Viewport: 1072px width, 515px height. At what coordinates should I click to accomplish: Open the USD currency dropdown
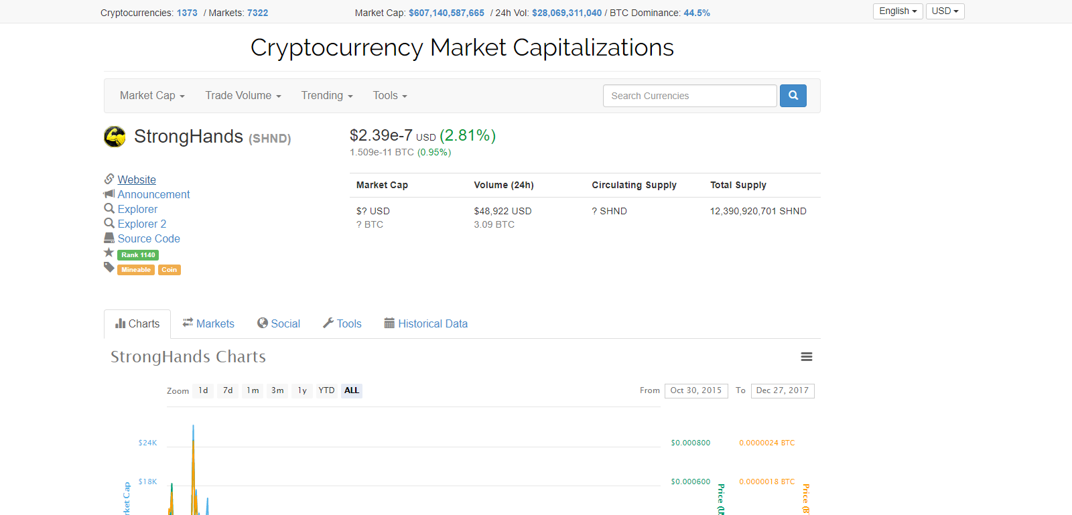click(x=945, y=11)
